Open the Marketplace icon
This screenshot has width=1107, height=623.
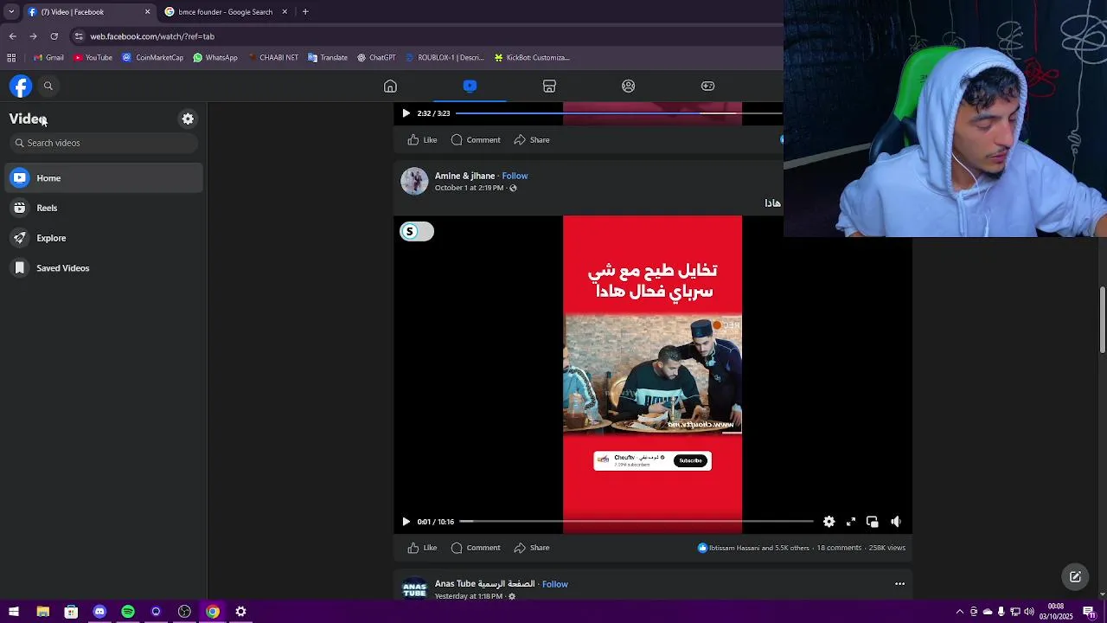click(x=549, y=86)
